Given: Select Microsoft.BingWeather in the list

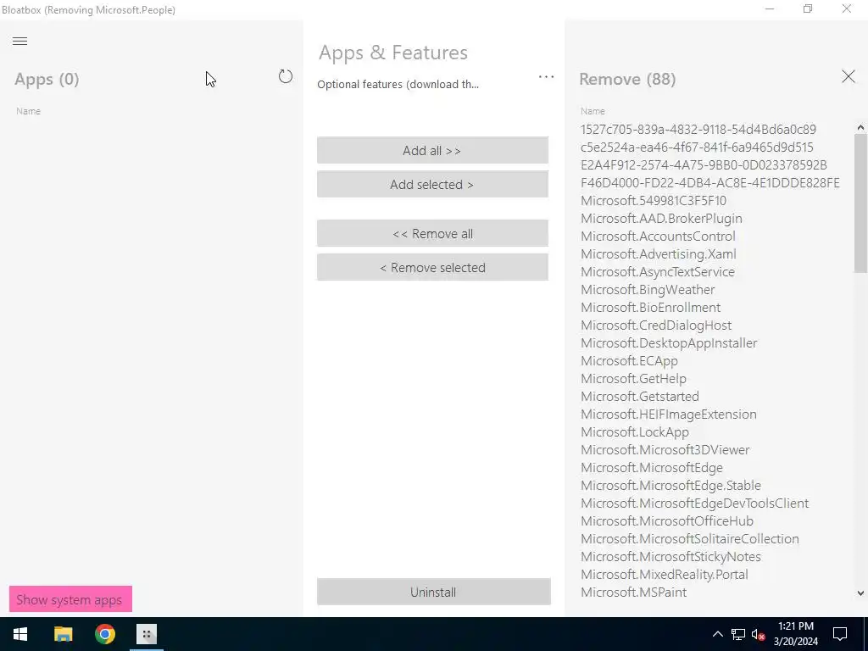Looking at the screenshot, I should point(648,289).
